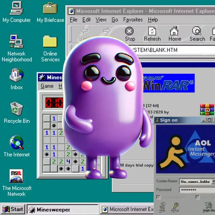Maximize the AIM Sign on window
The height and width of the screenshot is (215, 215).
(210, 120)
